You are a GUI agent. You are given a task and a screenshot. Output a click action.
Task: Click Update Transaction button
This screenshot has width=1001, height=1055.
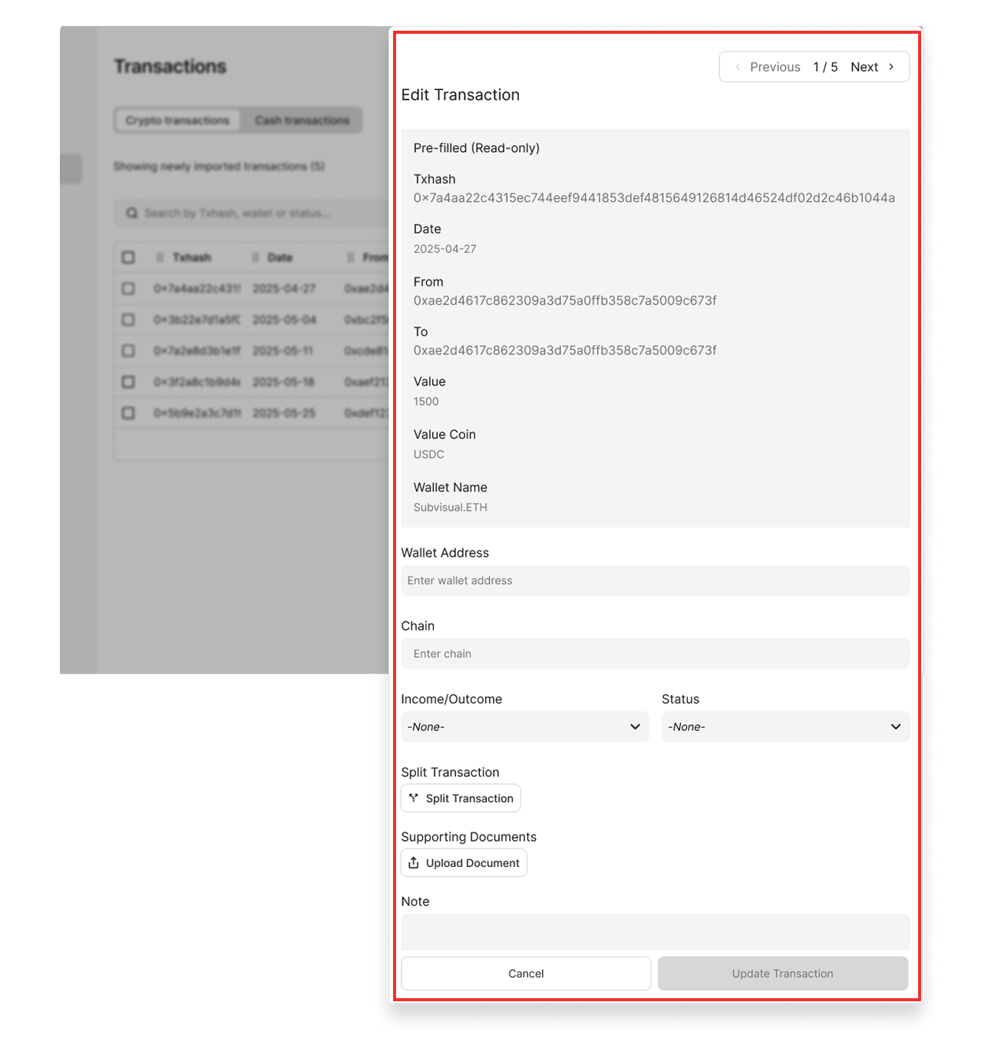tap(782, 973)
